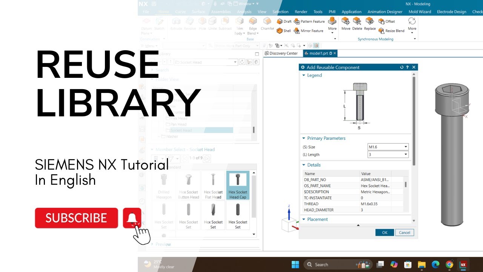Viewport: 483px width, 272px height.
Task: Click the notification bell button
Action: tap(132, 218)
